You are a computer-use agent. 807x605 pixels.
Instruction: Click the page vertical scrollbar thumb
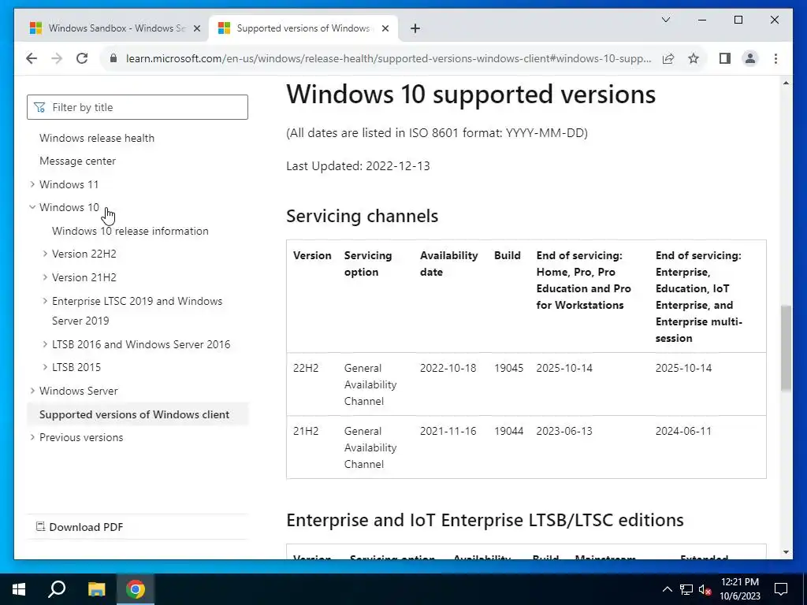click(786, 348)
